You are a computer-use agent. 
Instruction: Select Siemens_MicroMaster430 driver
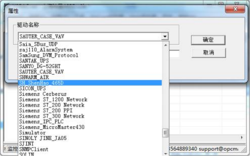coord(90,127)
